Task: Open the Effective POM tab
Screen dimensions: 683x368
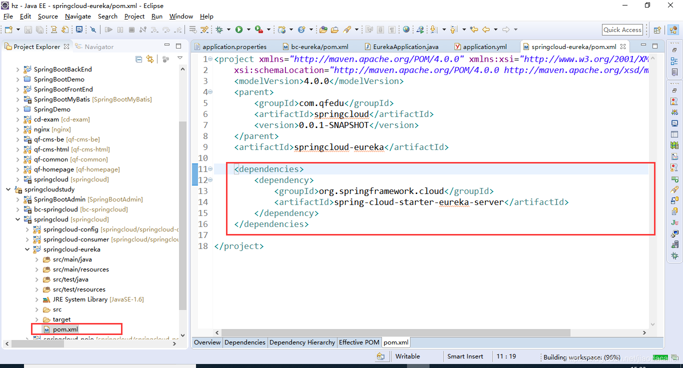Action: point(359,342)
